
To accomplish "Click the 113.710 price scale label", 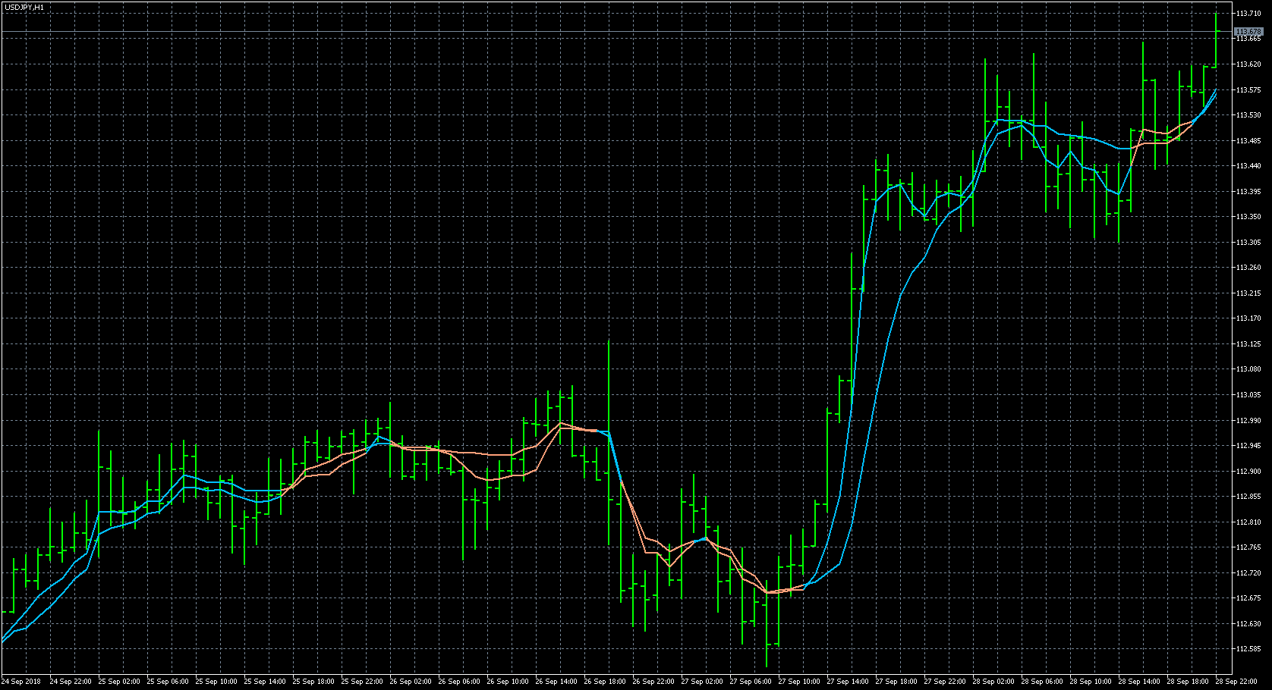I will point(1248,14).
